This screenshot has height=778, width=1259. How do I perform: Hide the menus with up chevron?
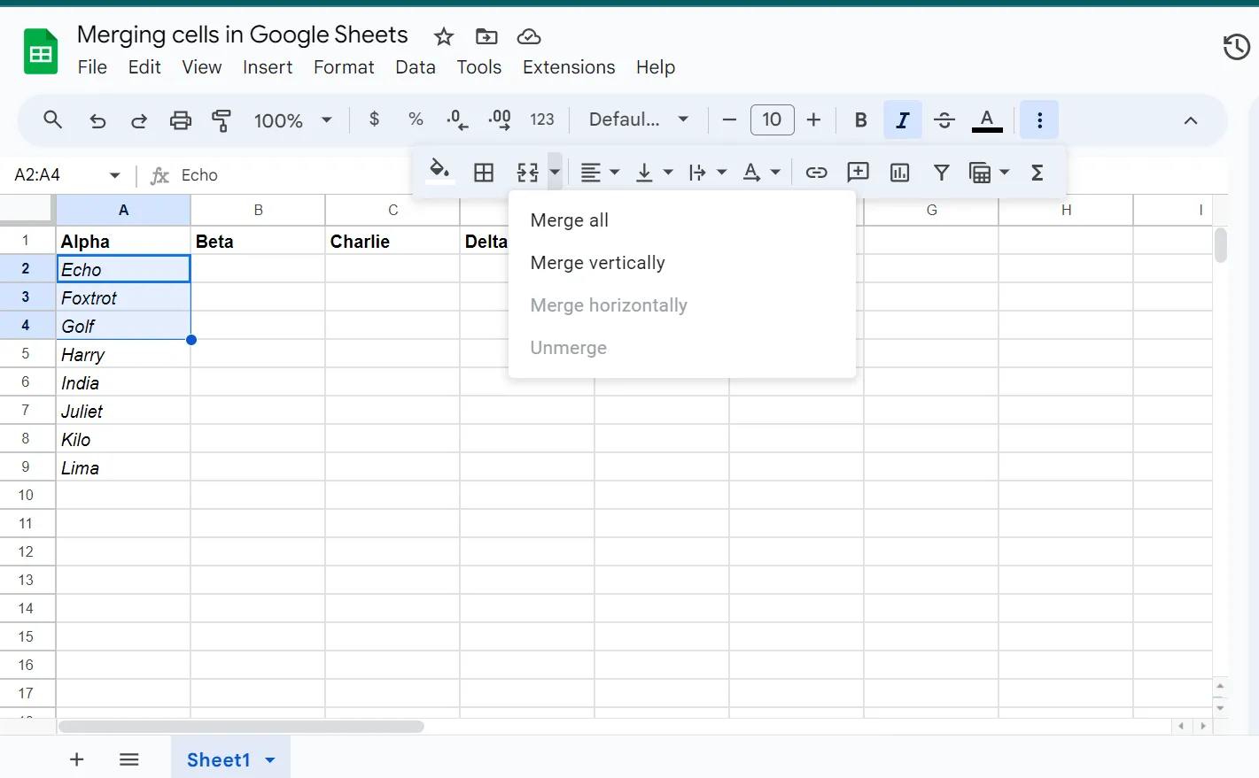(1191, 120)
